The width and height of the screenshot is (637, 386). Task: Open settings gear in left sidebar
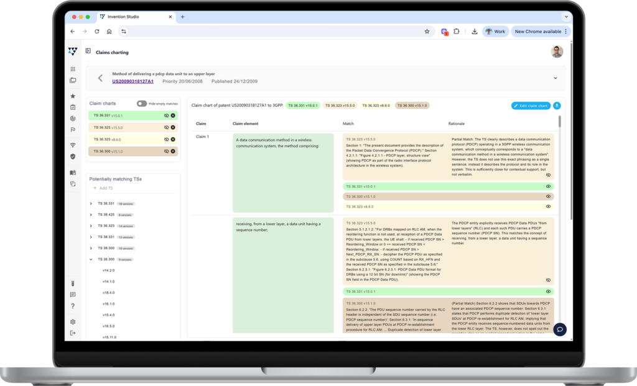[x=73, y=322]
